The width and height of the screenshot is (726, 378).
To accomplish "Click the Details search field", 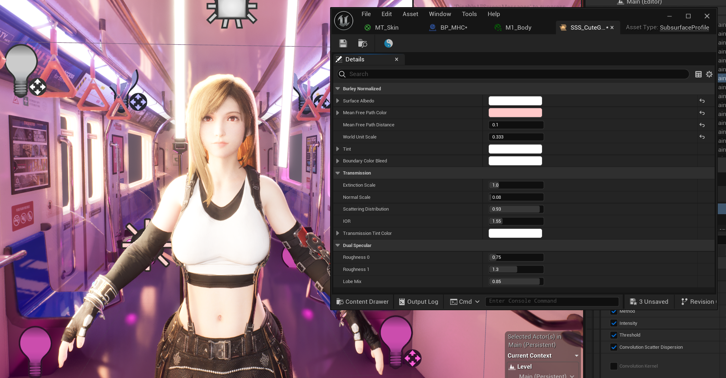I will [x=513, y=74].
